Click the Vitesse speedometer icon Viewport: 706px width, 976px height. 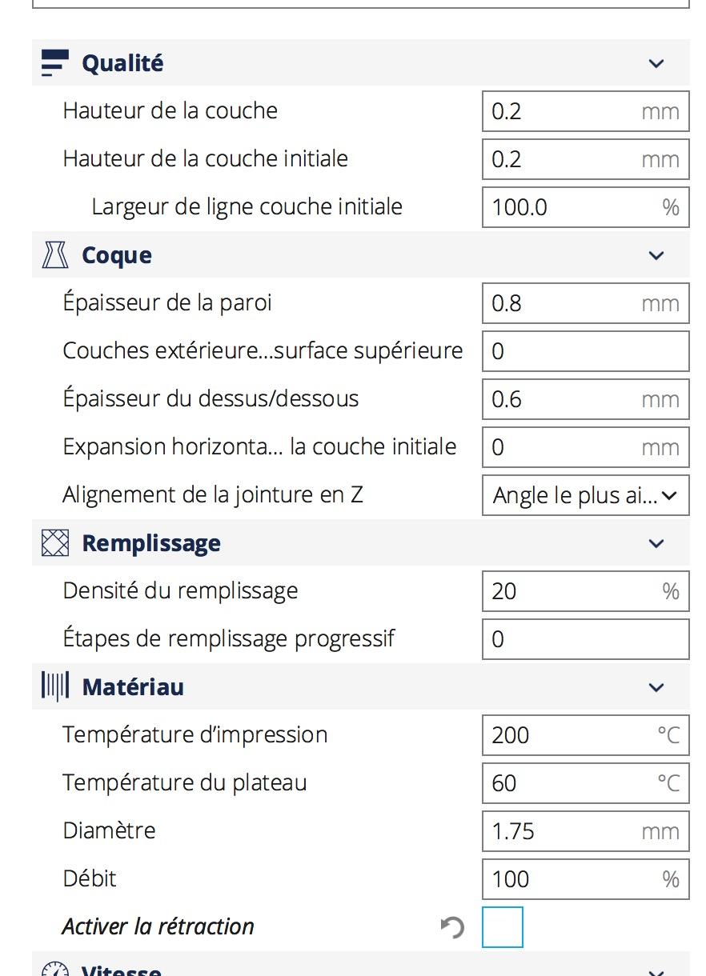pyautogui.click(x=55, y=970)
